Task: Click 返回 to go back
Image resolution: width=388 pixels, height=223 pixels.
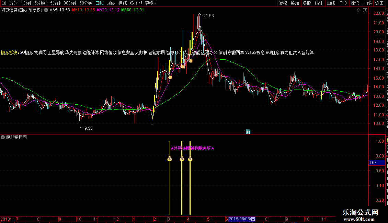Action: coord(379,3)
